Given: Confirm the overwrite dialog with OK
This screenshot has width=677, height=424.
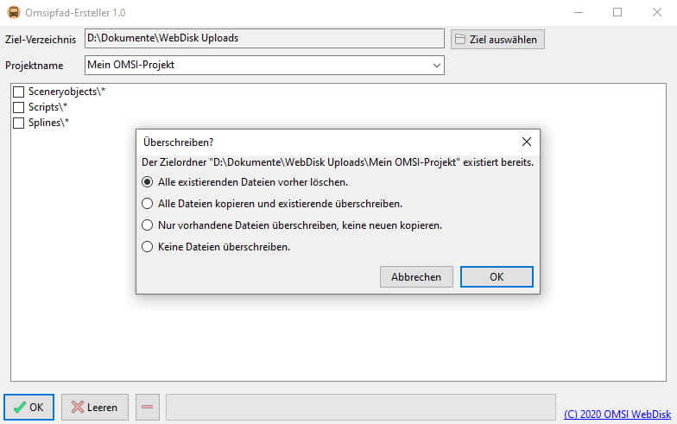Looking at the screenshot, I should tap(497, 277).
